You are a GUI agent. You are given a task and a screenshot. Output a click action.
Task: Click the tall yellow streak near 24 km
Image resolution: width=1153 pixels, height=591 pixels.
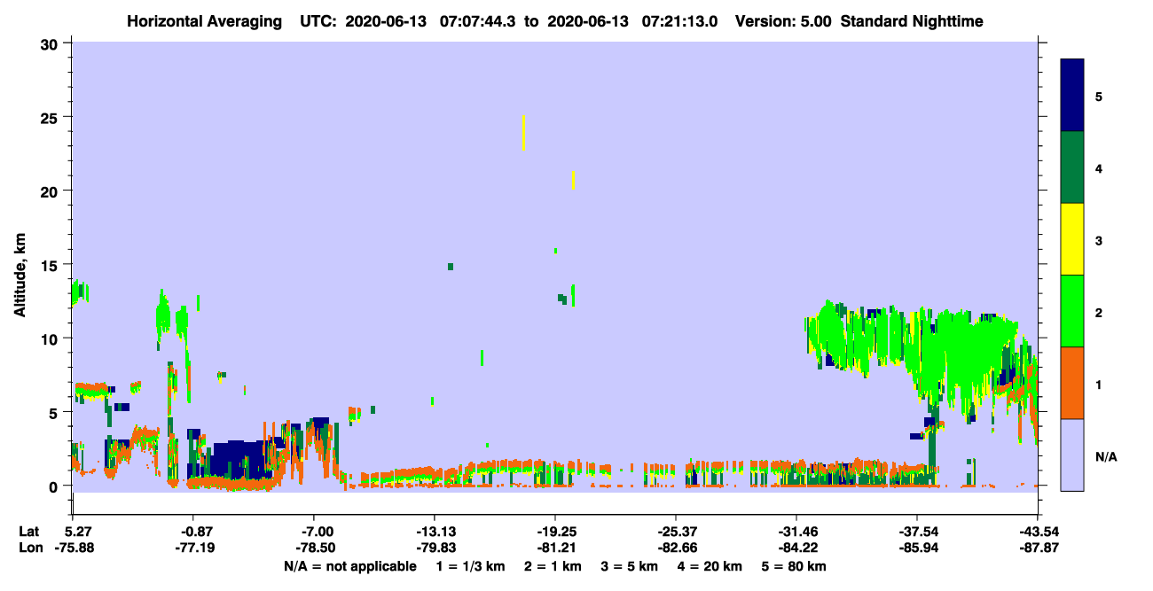coord(523,133)
